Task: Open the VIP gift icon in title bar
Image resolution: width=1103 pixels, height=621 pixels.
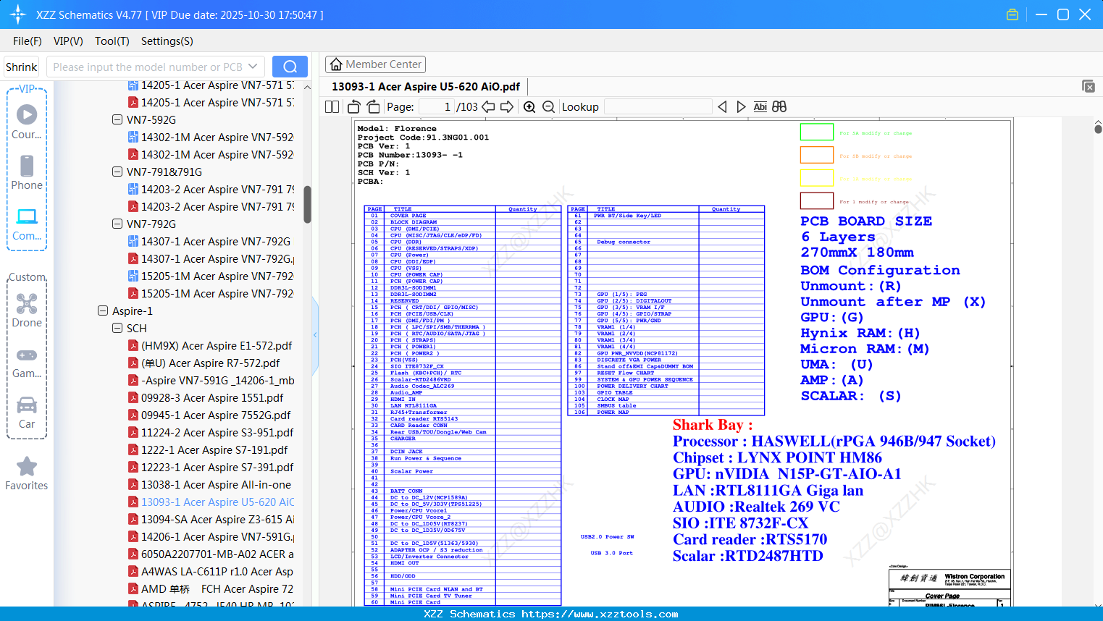Action: tap(1012, 14)
